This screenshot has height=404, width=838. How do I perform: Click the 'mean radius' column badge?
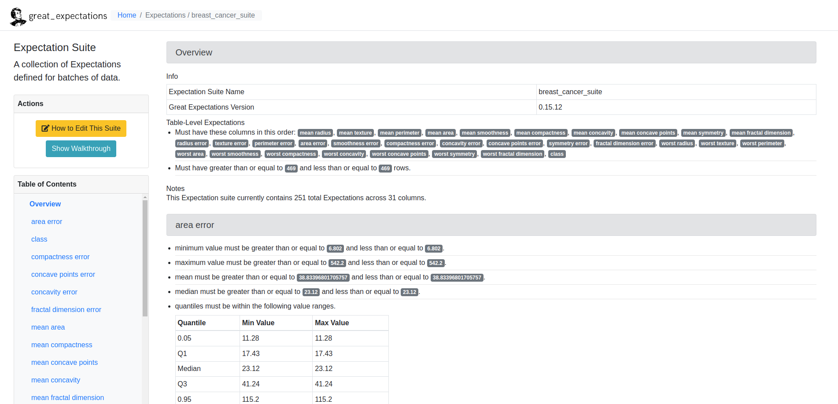315,132
